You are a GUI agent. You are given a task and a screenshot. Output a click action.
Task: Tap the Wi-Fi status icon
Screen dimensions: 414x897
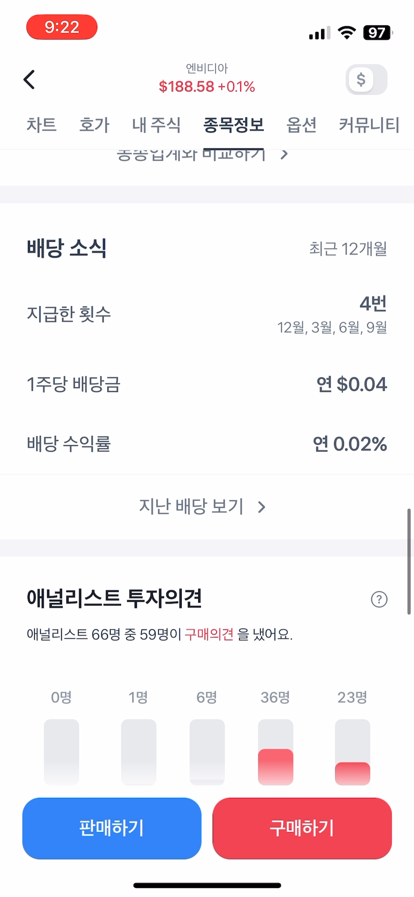tap(347, 33)
